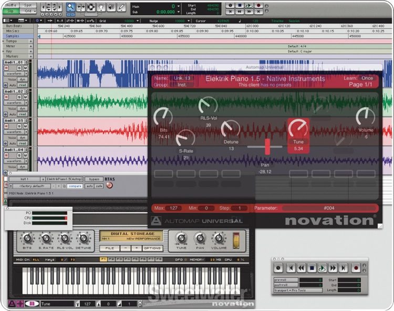Select the Trimmer tool
Viewport: 394px width, 311px height.
81,7
